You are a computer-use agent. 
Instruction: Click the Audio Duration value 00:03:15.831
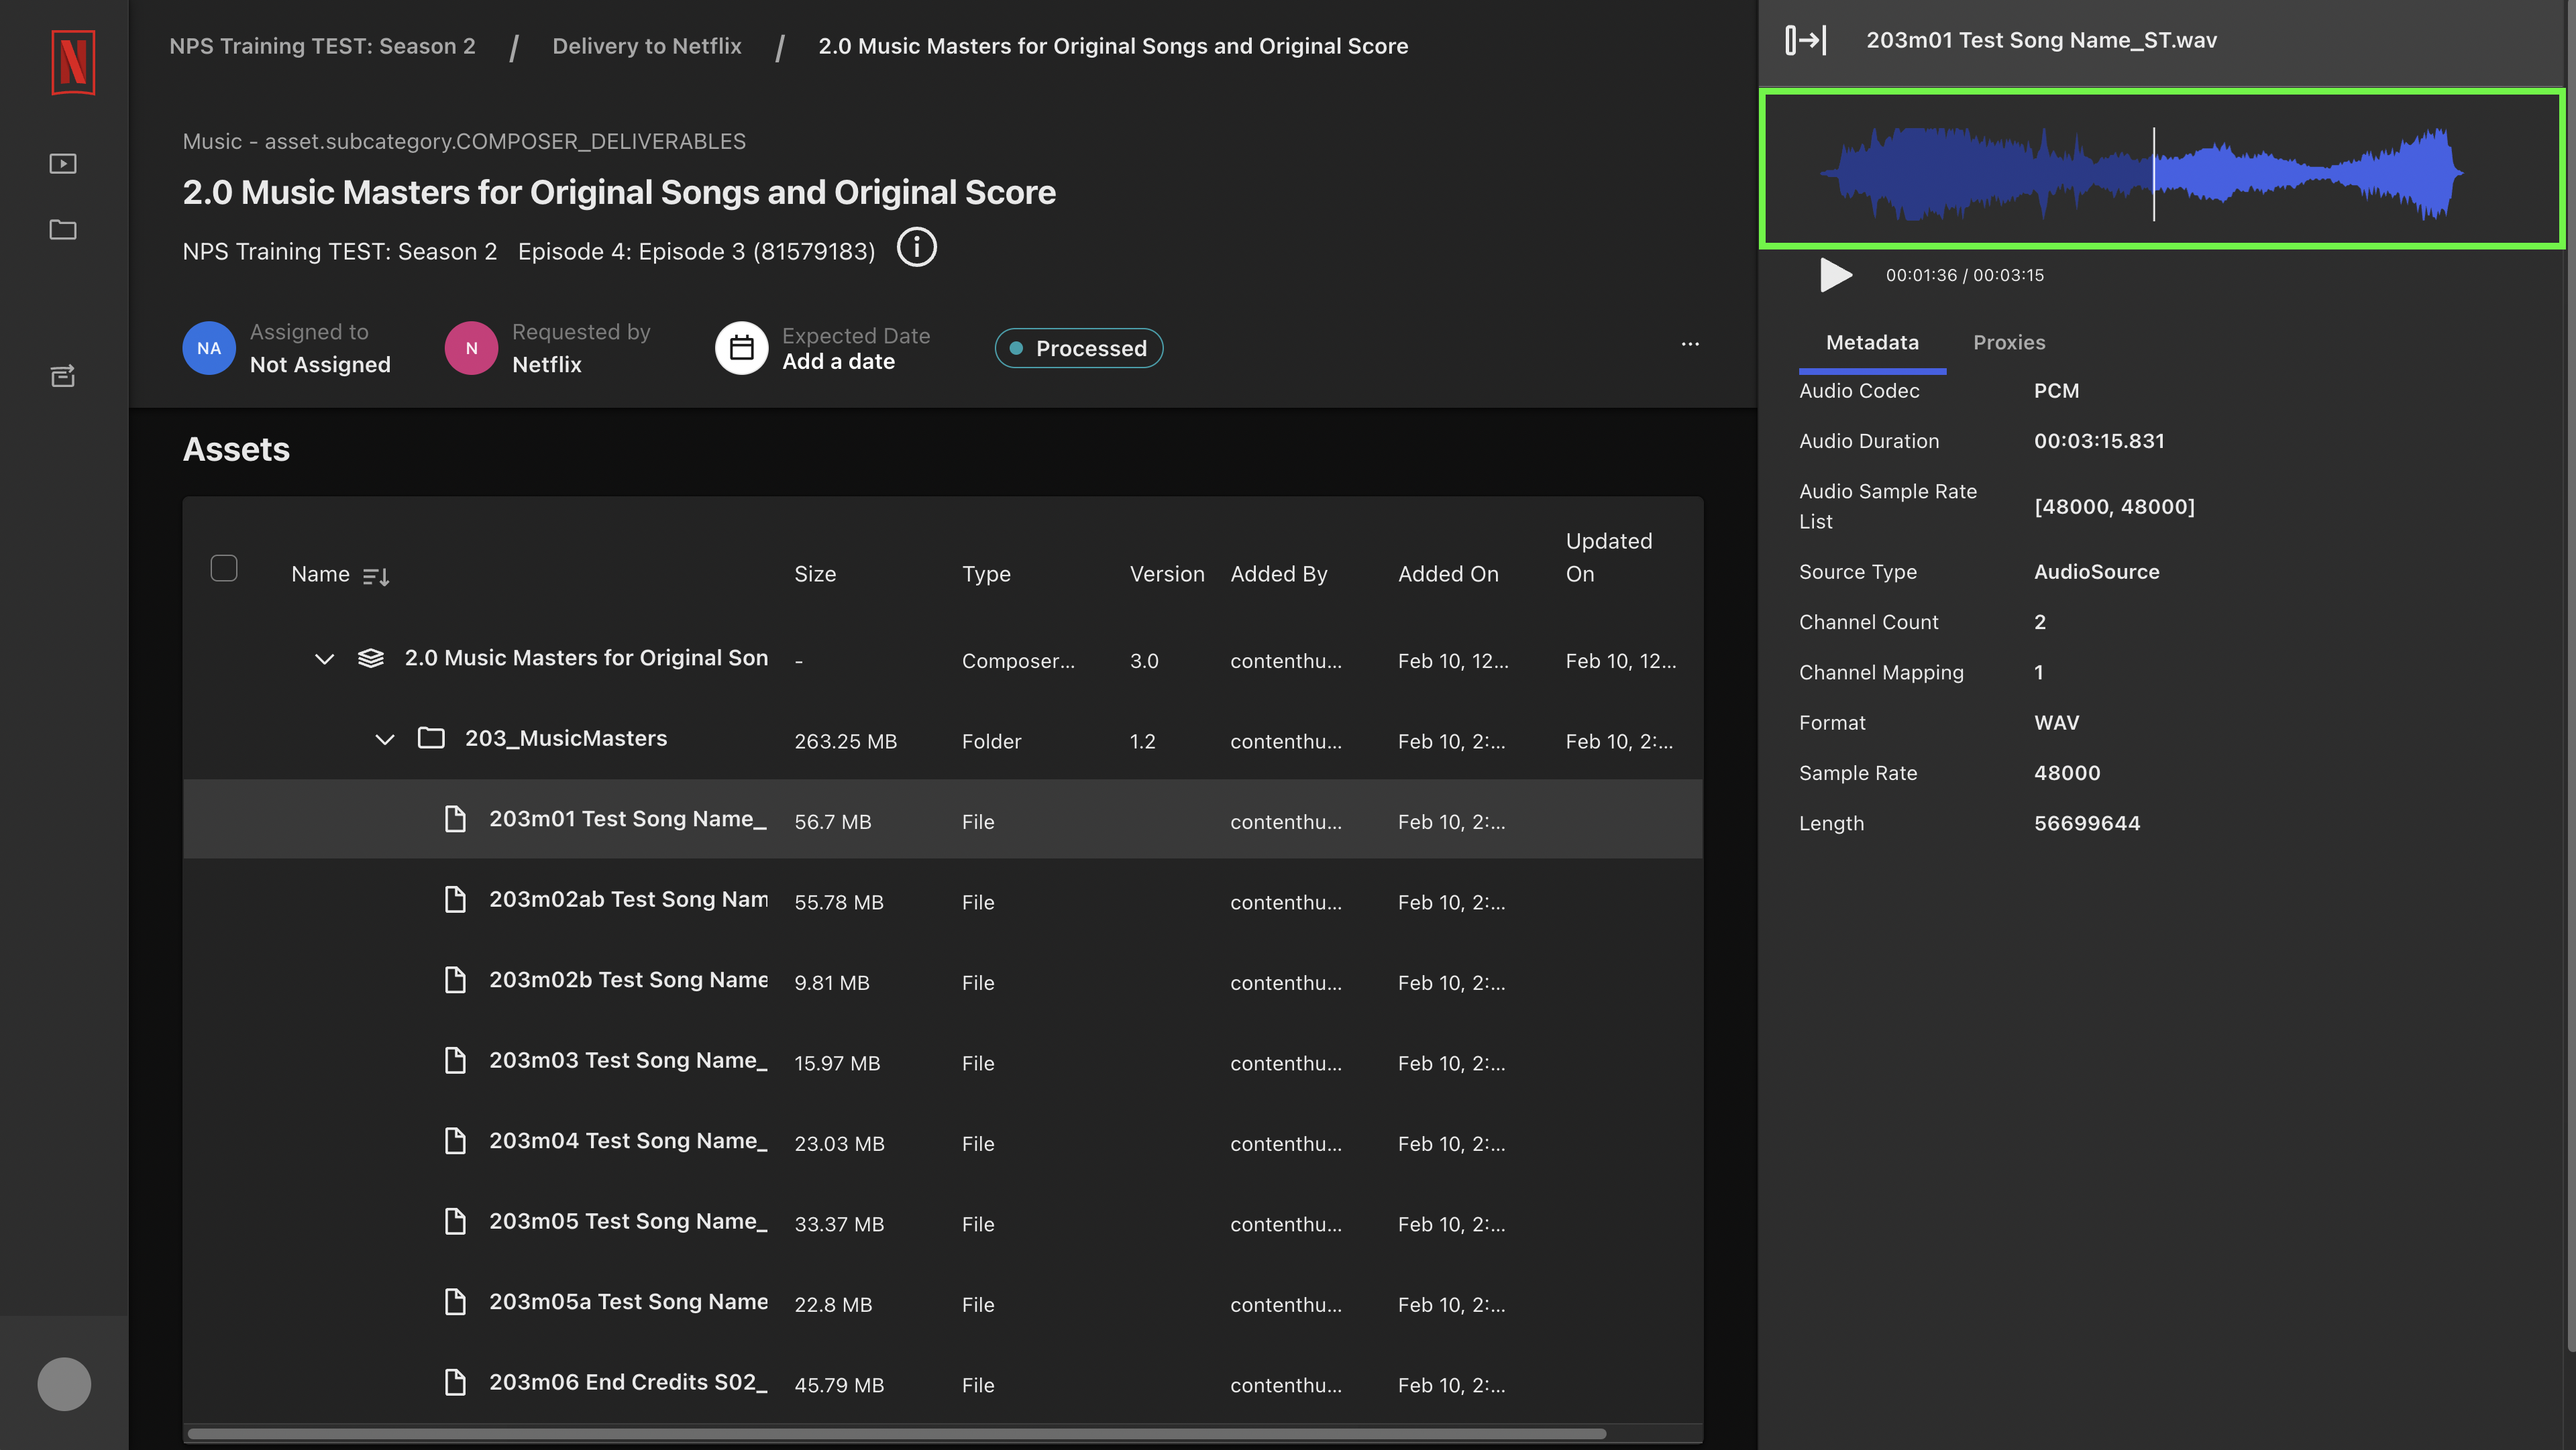point(2099,441)
